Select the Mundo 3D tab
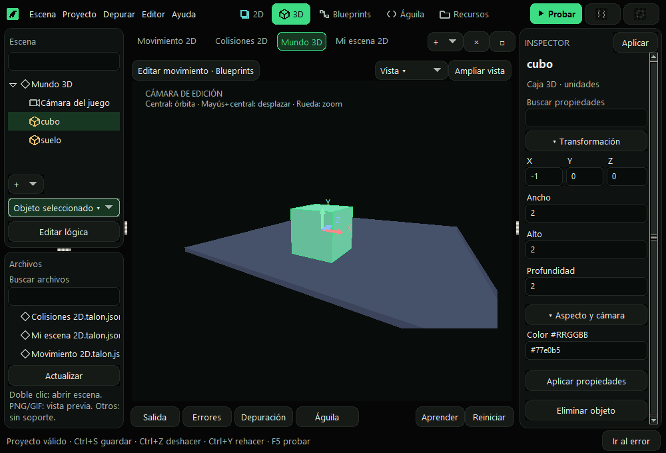This screenshot has width=666, height=453. click(x=302, y=42)
